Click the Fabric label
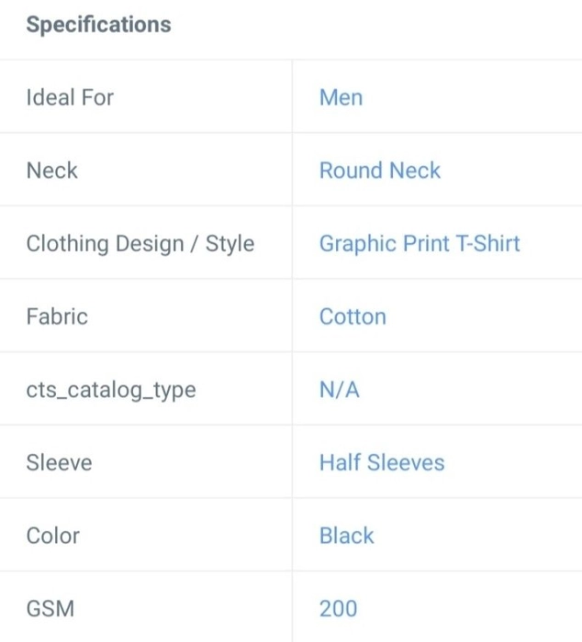The width and height of the screenshot is (582, 642). pos(57,316)
